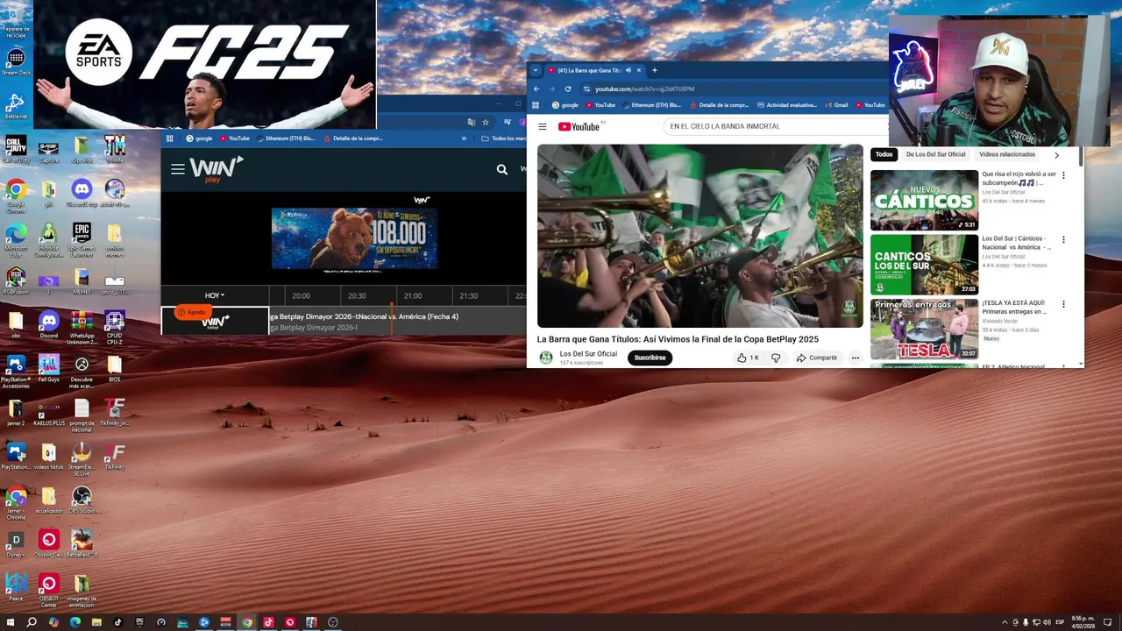Open Microsoft Edge desktop shortcut
The width and height of the screenshot is (1122, 631).
15,238
